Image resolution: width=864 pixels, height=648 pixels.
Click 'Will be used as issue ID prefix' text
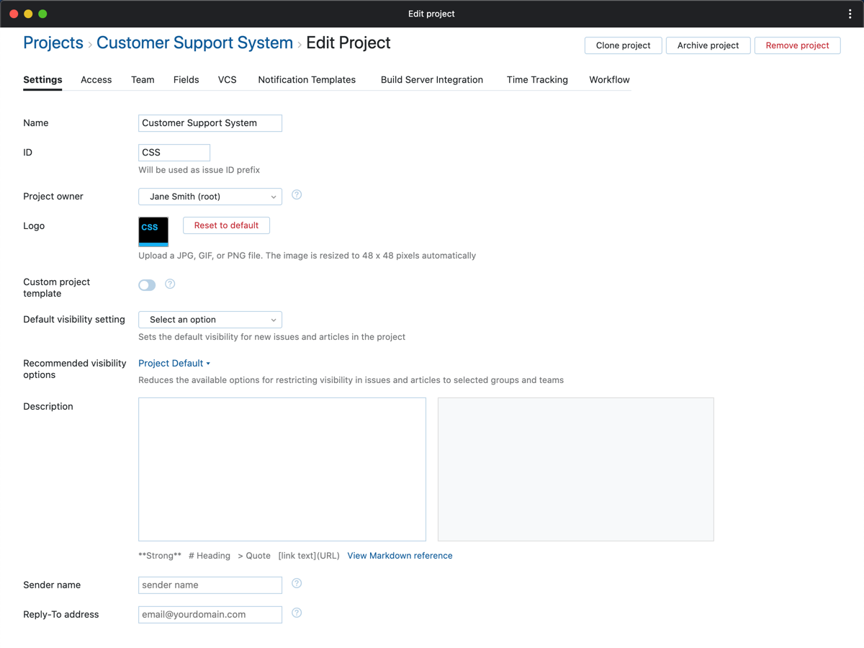pyautogui.click(x=199, y=171)
